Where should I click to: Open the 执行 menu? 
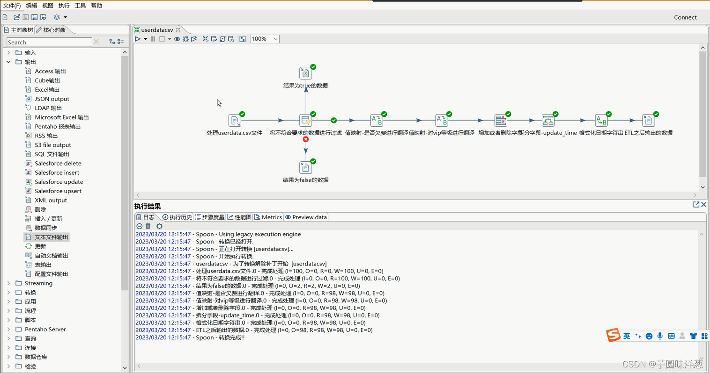point(64,6)
